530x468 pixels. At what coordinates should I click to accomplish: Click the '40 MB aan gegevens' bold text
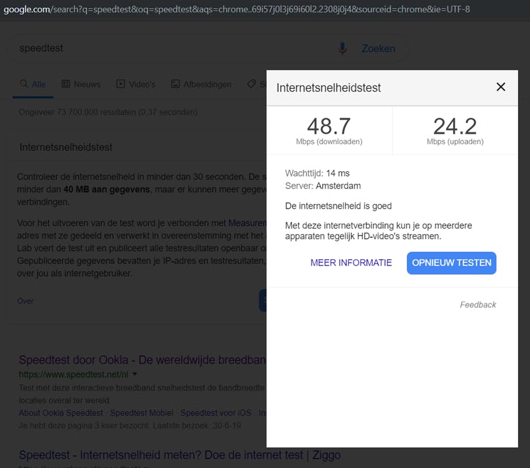106,189
